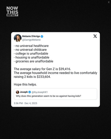Open the Melanie D'Arrigo display name
Image resolution: width=111 pixels, height=139 pixels.
pyautogui.click(x=31, y=36)
